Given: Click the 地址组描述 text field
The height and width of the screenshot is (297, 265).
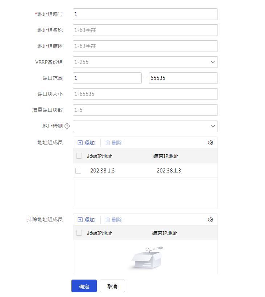Looking at the screenshot, I should click(x=145, y=46).
